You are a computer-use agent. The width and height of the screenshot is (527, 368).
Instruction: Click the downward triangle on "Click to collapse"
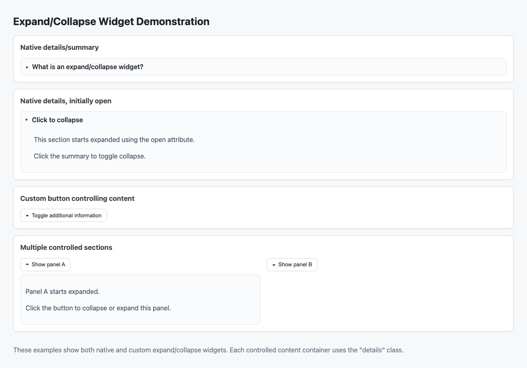click(26, 120)
